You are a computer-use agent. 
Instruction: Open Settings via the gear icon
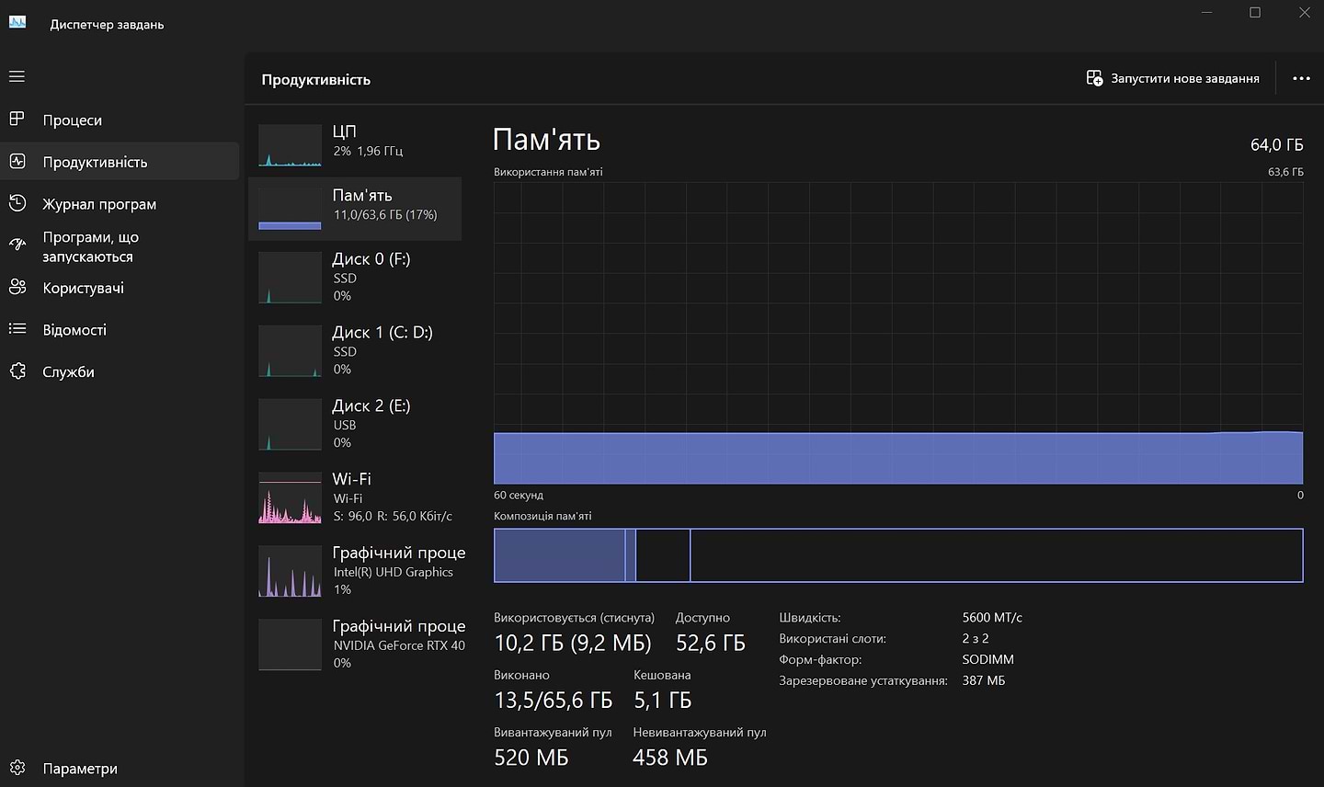pos(17,768)
